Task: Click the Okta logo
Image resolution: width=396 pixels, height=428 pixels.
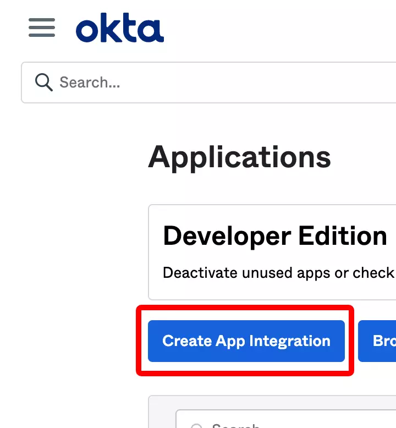Action: coord(120,28)
